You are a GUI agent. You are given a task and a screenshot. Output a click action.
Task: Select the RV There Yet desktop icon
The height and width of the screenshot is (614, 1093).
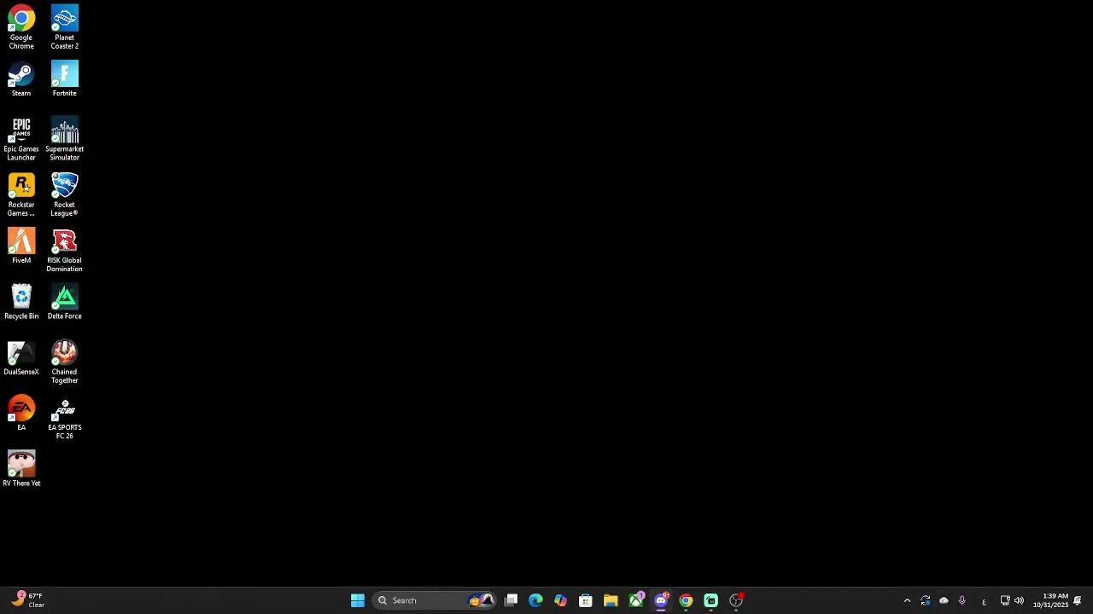21,469
